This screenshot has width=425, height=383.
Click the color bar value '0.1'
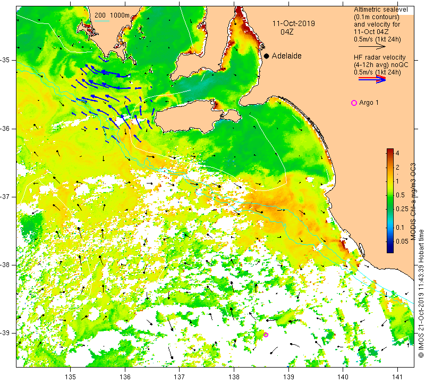pyautogui.click(x=400, y=228)
